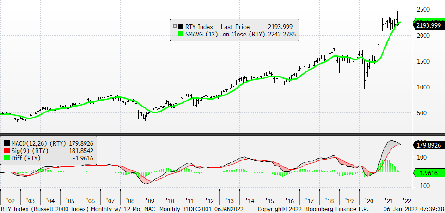Grab the pane divider handle between charts
This screenshot has height=213, width=445.
[223, 134]
